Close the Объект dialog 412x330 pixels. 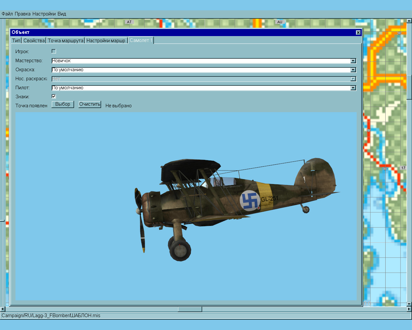point(358,33)
